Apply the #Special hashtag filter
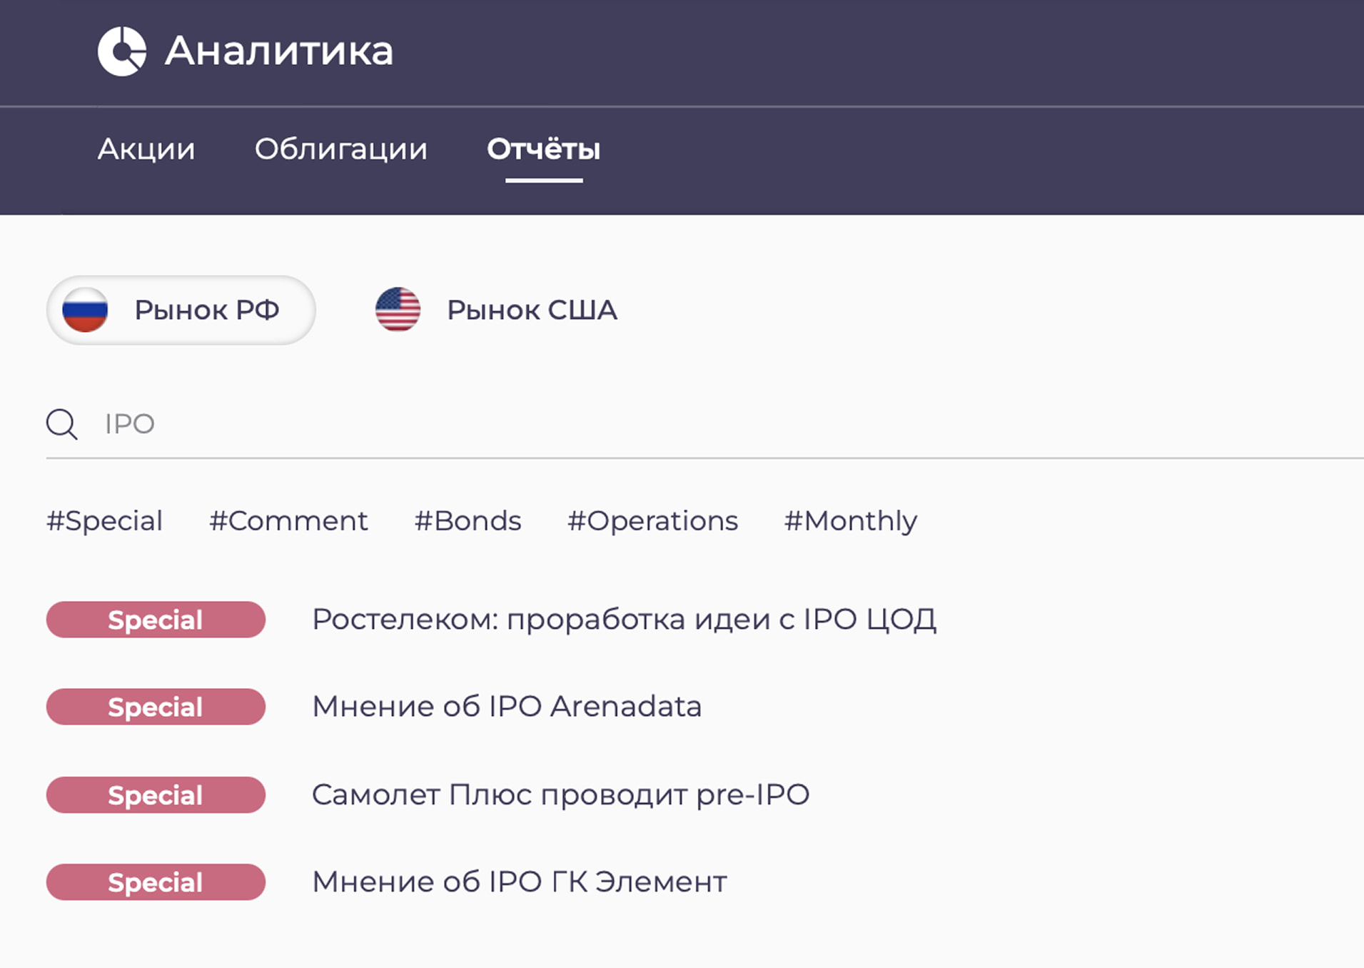1364x968 pixels. click(104, 521)
